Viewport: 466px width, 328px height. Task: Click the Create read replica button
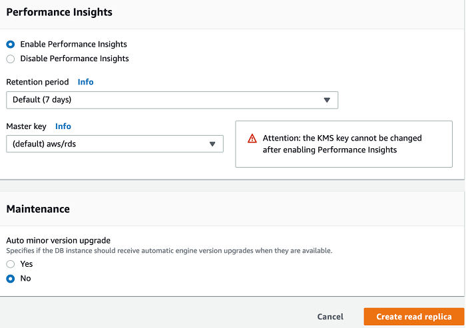(413, 317)
